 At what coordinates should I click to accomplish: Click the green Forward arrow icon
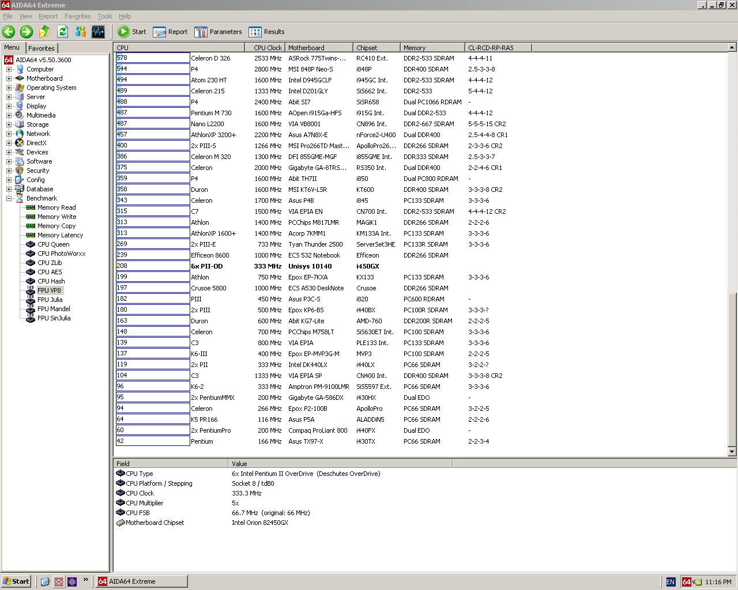click(x=27, y=32)
